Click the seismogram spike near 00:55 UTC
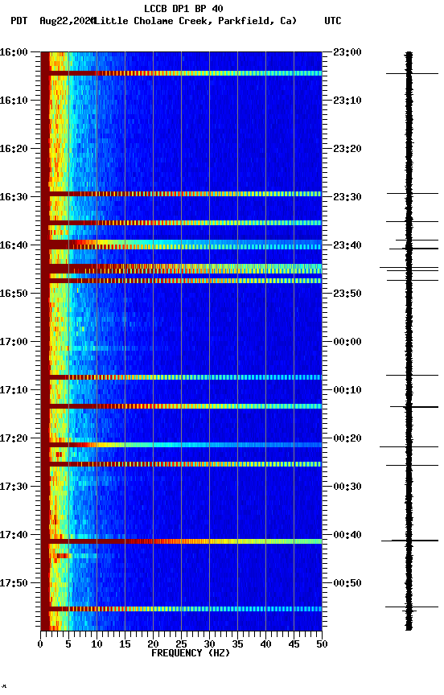 412,607
